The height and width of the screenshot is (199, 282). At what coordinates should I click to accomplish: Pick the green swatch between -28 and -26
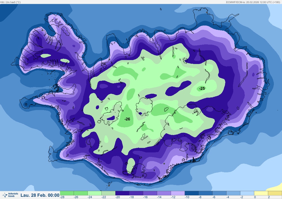click(x=67, y=193)
